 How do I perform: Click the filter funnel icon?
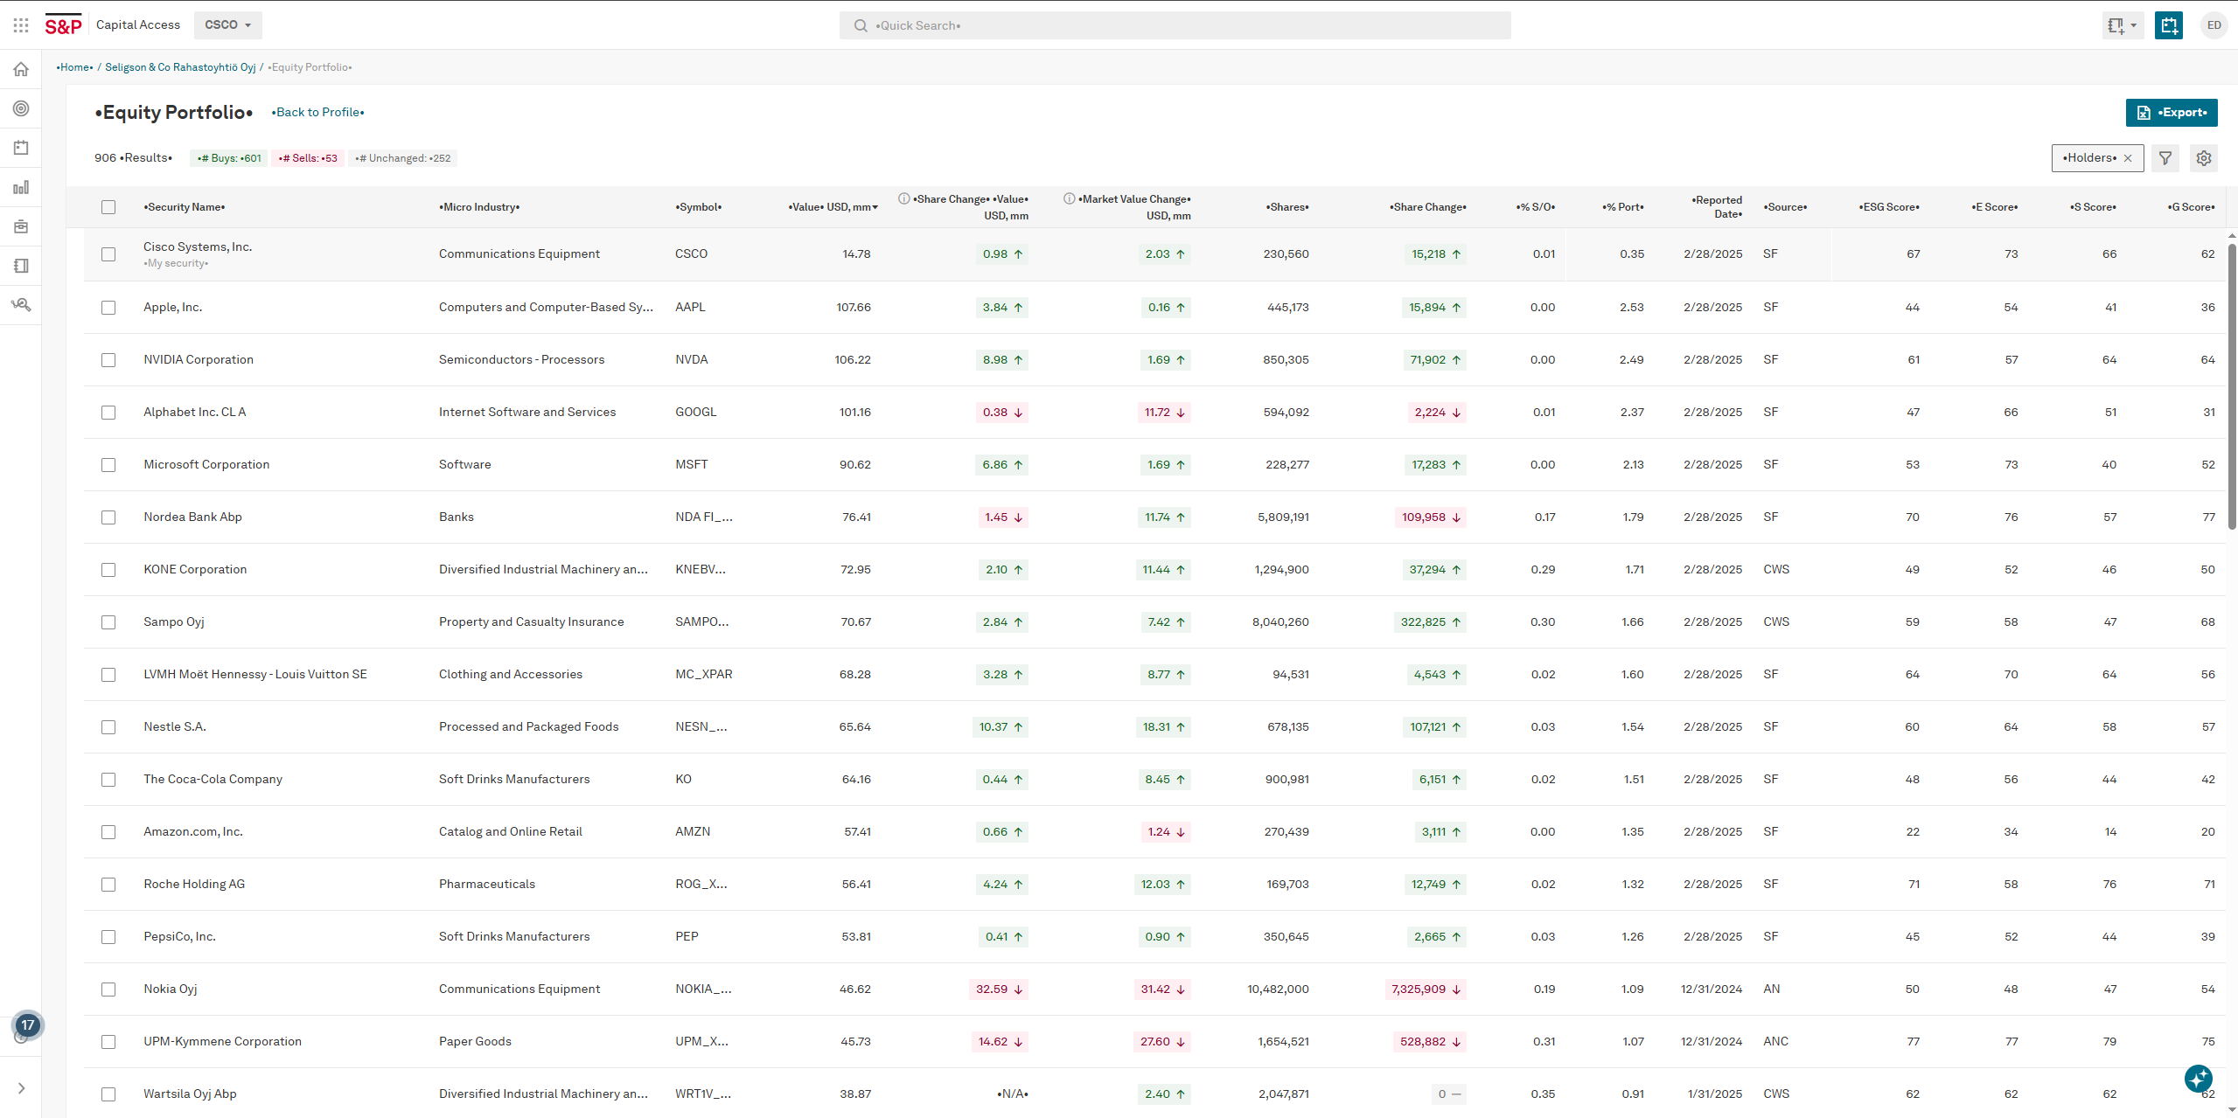(2165, 158)
